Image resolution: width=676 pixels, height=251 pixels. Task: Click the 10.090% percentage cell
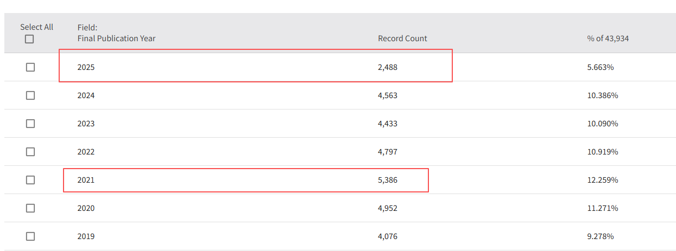(603, 124)
